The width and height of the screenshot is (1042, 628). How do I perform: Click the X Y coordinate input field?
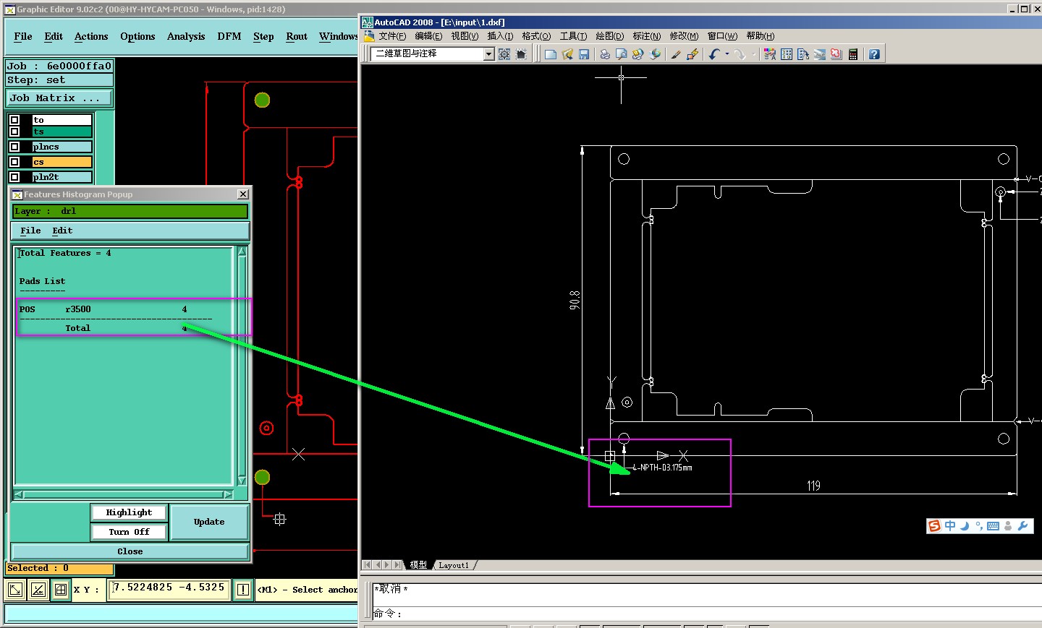tap(169, 589)
